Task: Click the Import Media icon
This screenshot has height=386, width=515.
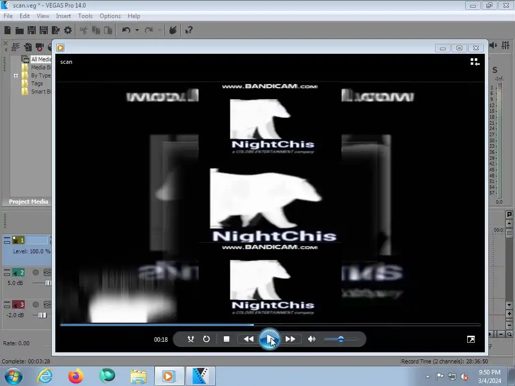Action: [28, 47]
